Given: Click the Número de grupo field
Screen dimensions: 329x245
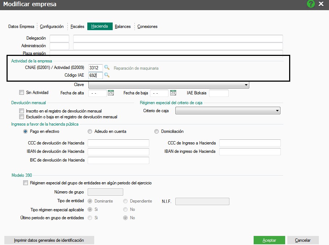Looking at the screenshot, I should pos(105,192).
